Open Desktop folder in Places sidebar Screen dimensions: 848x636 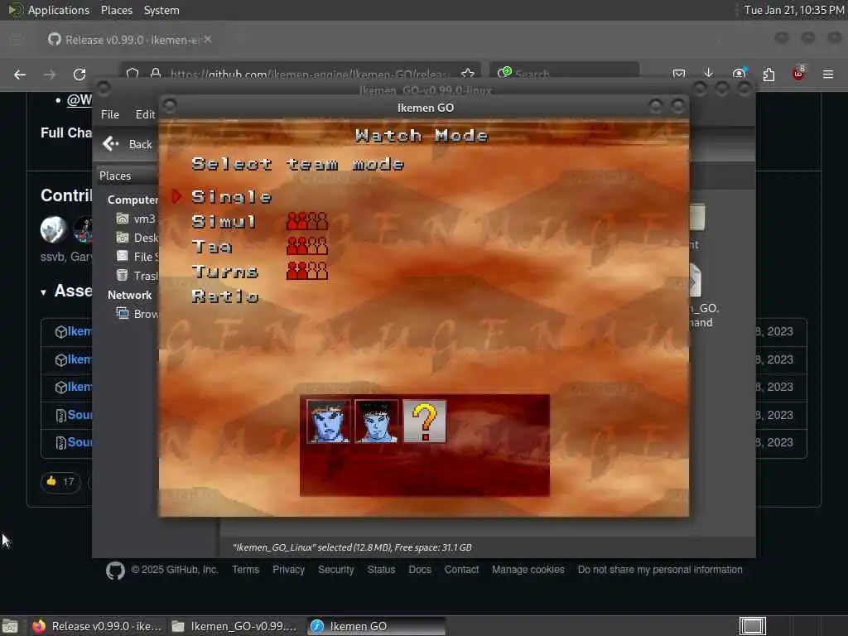pos(137,238)
